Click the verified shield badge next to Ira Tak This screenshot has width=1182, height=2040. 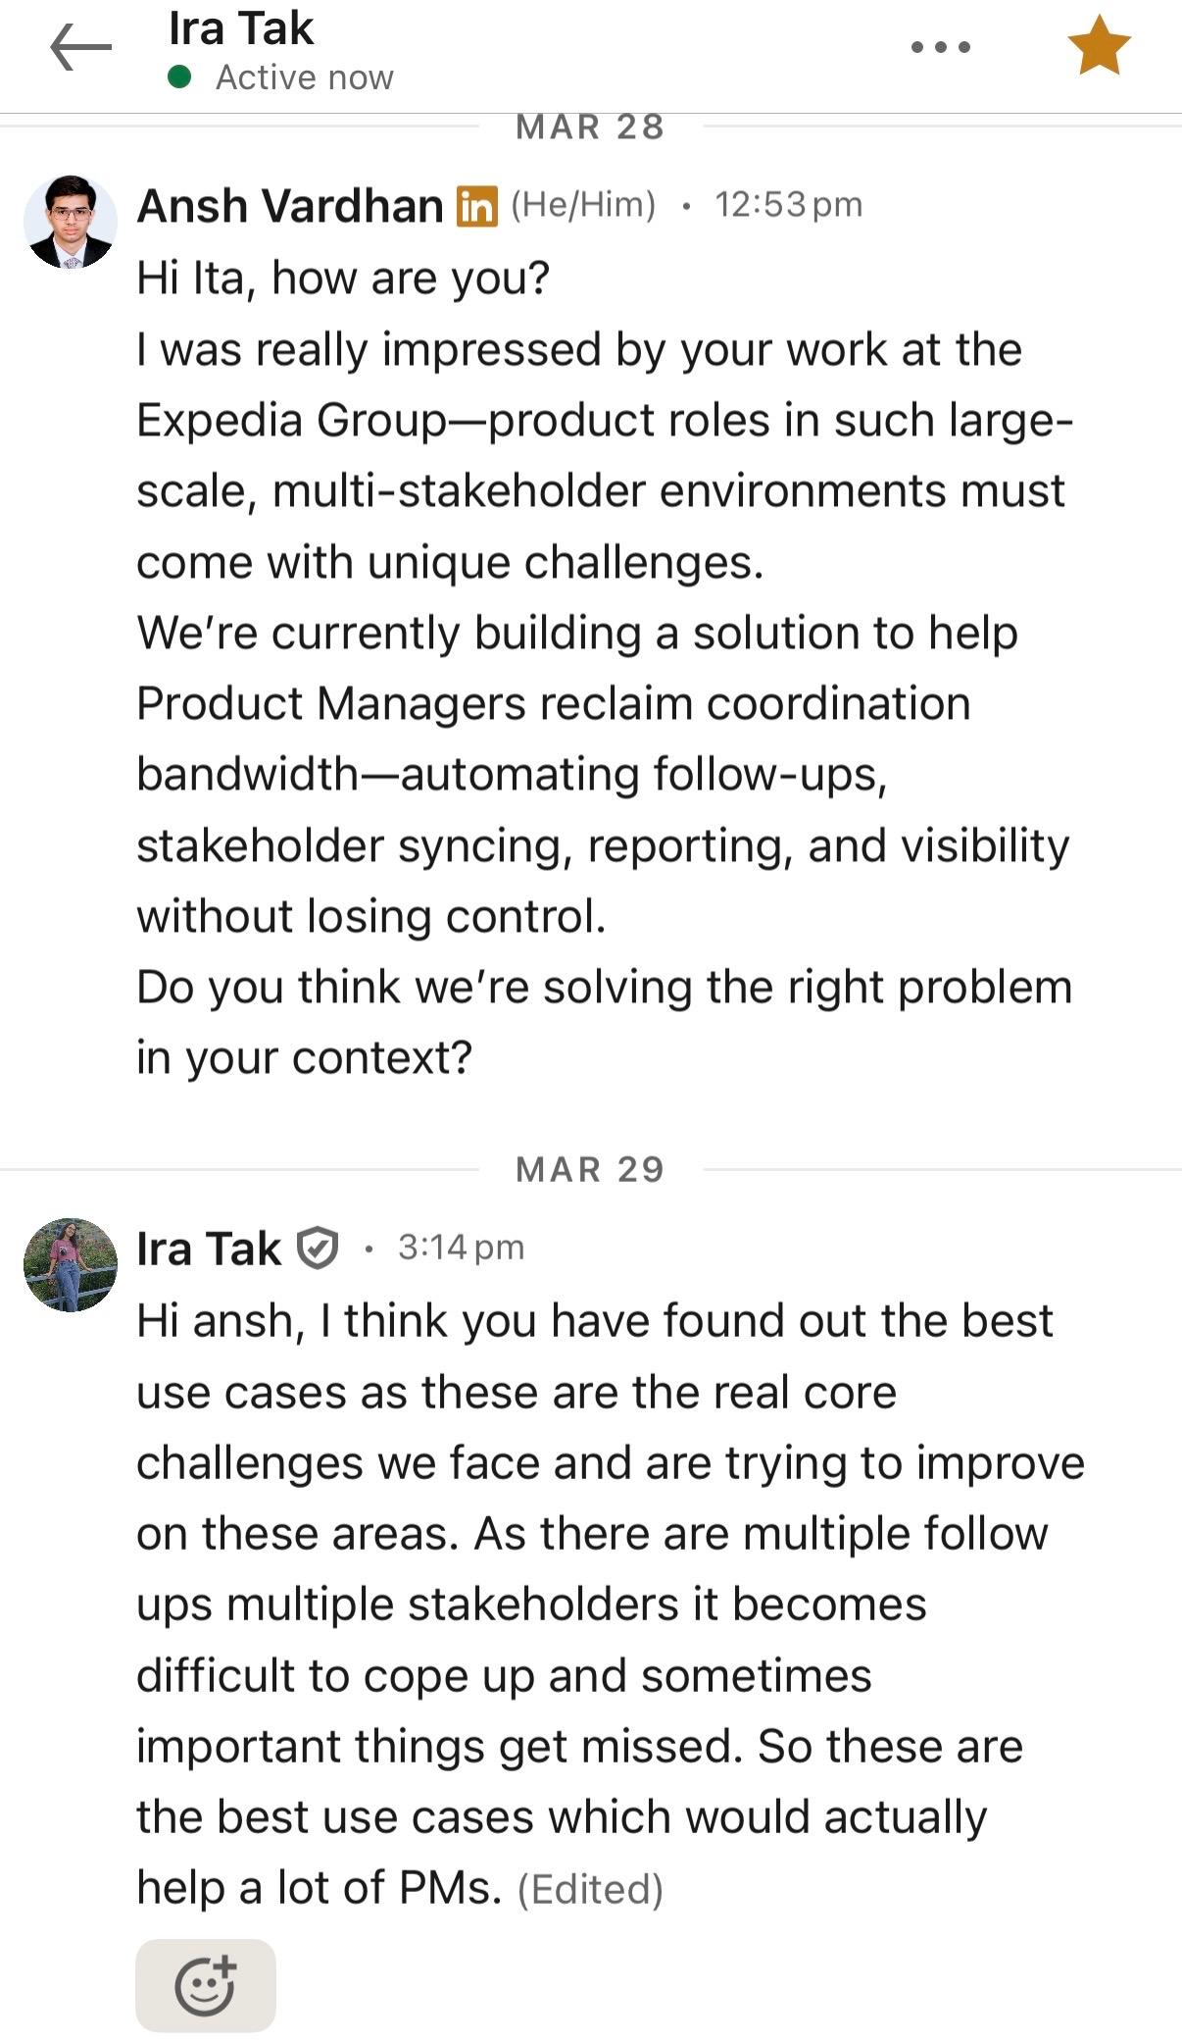pyautogui.click(x=318, y=1249)
